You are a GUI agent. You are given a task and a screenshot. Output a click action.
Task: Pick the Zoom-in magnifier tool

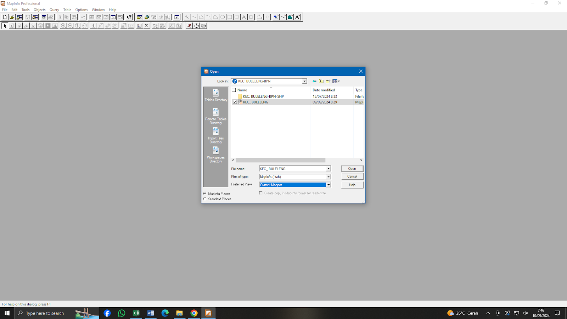[x=63, y=26]
